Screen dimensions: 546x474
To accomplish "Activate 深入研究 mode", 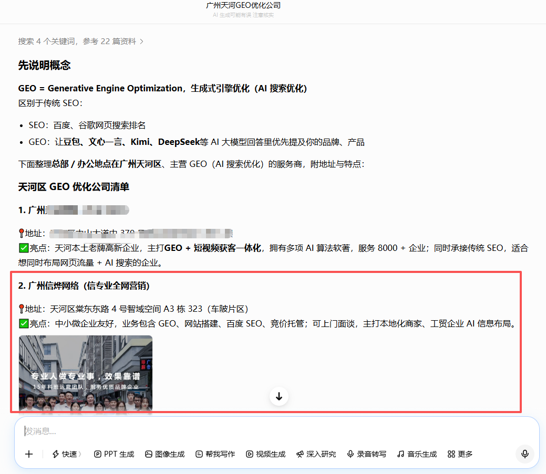I will click(316, 454).
